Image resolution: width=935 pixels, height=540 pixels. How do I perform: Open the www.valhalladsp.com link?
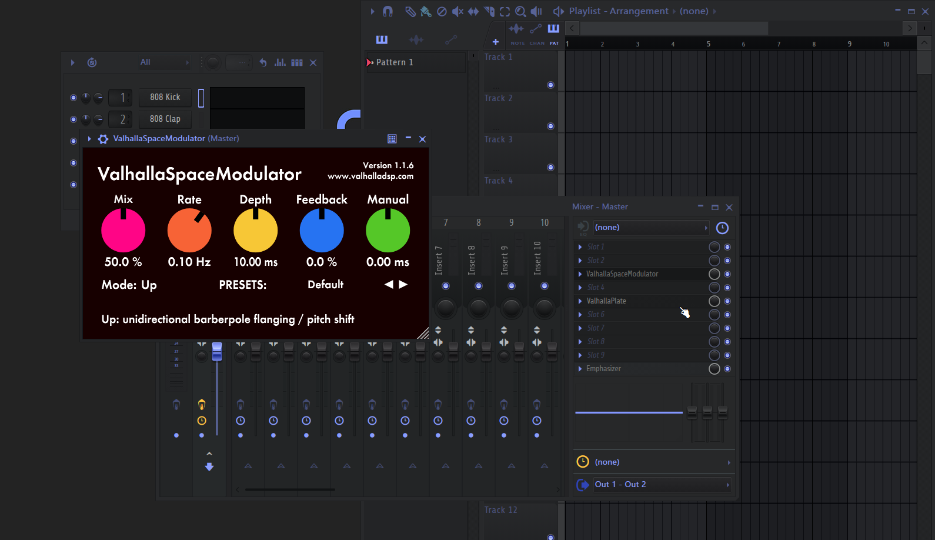point(370,176)
